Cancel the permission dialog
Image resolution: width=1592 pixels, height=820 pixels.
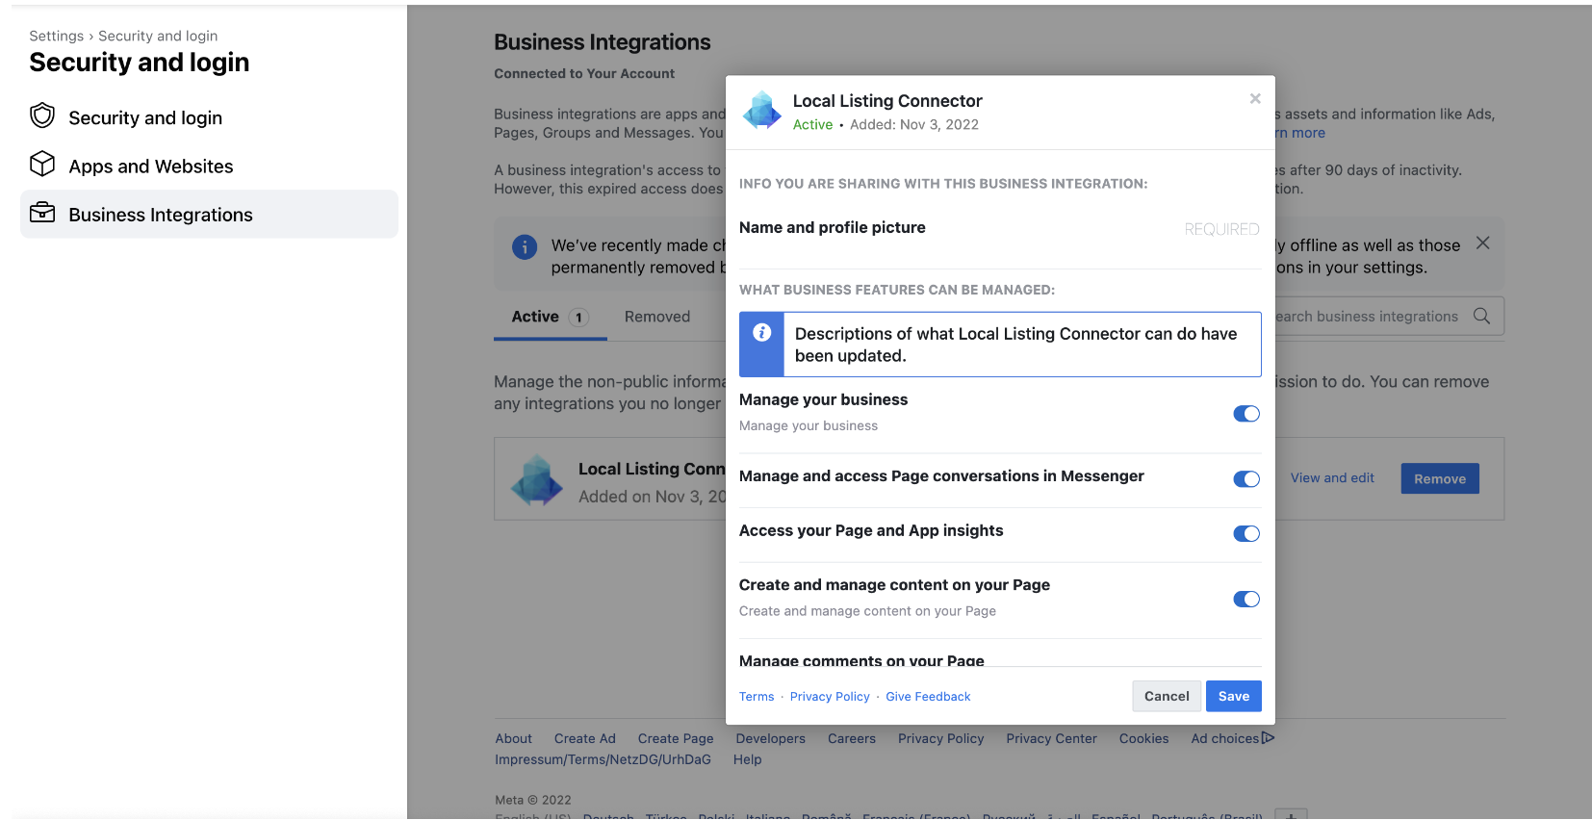coord(1167,696)
